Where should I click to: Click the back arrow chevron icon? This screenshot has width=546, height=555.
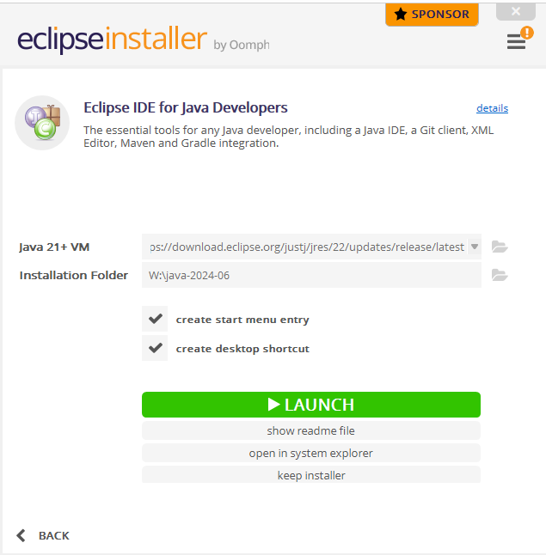pos(21,535)
